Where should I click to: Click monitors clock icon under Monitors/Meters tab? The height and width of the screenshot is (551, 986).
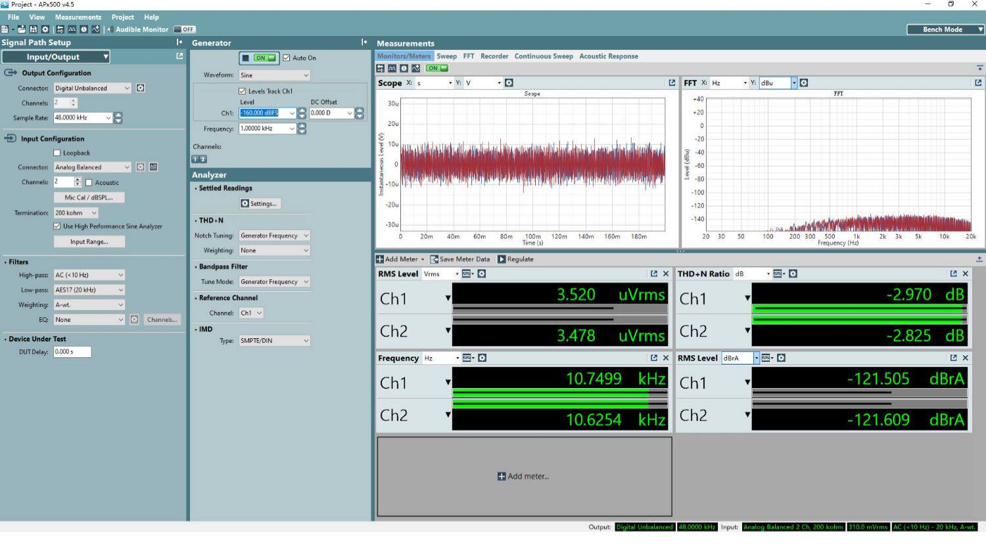(404, 68)
